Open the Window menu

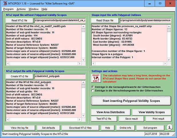pos(33,9)
